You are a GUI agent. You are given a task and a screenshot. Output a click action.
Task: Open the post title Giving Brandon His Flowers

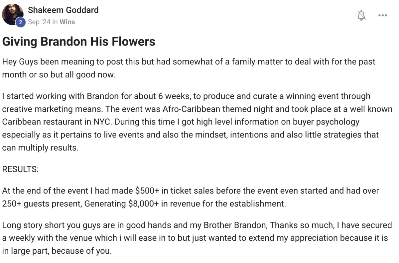79,42
